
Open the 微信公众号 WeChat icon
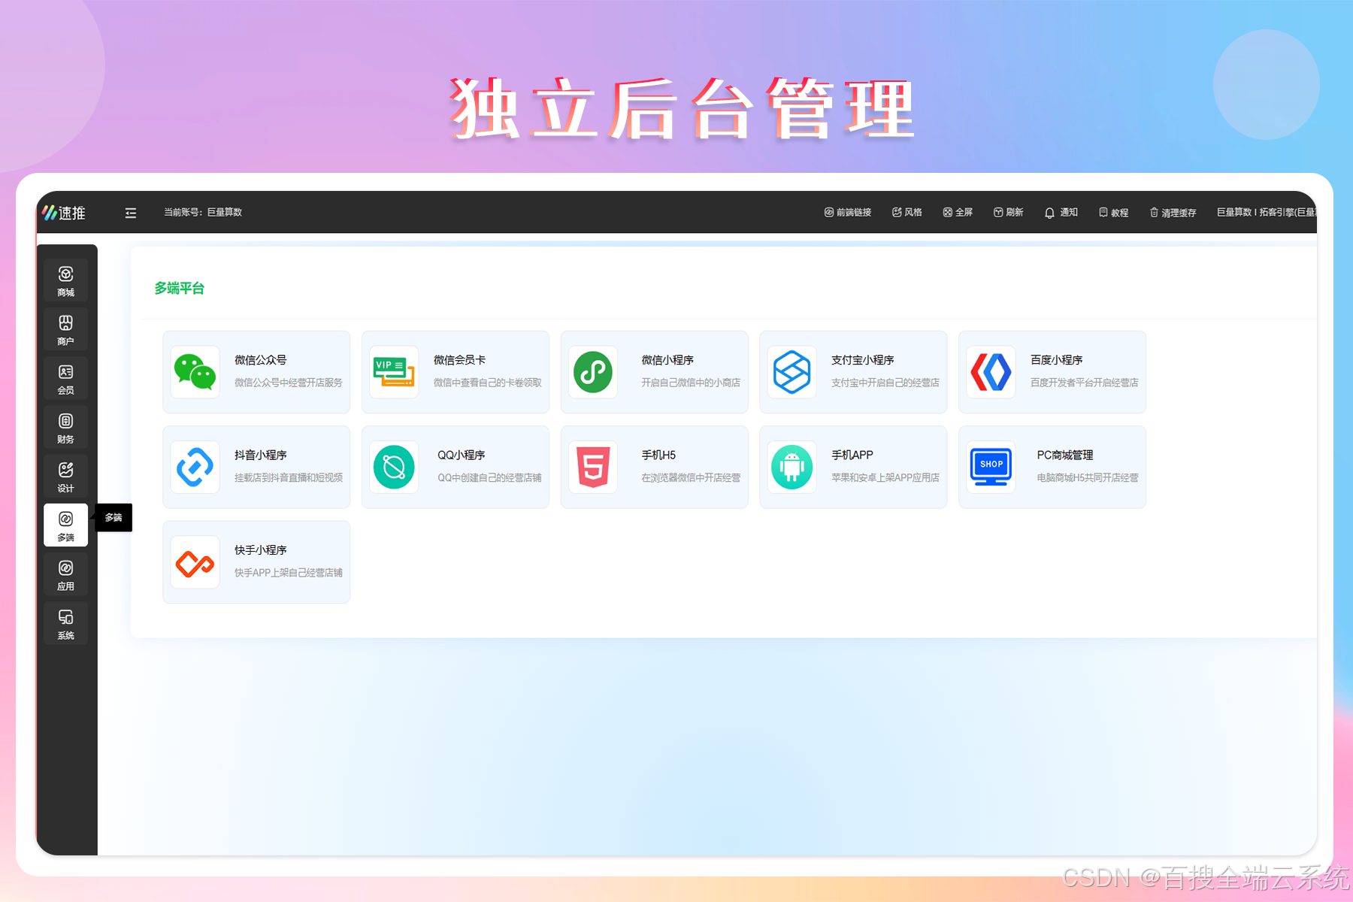click(195, 372)
